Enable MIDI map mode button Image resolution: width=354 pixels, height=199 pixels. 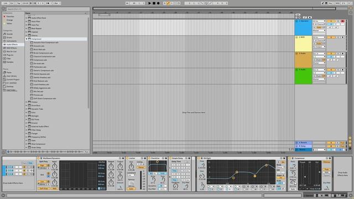[x=337, y=3]
